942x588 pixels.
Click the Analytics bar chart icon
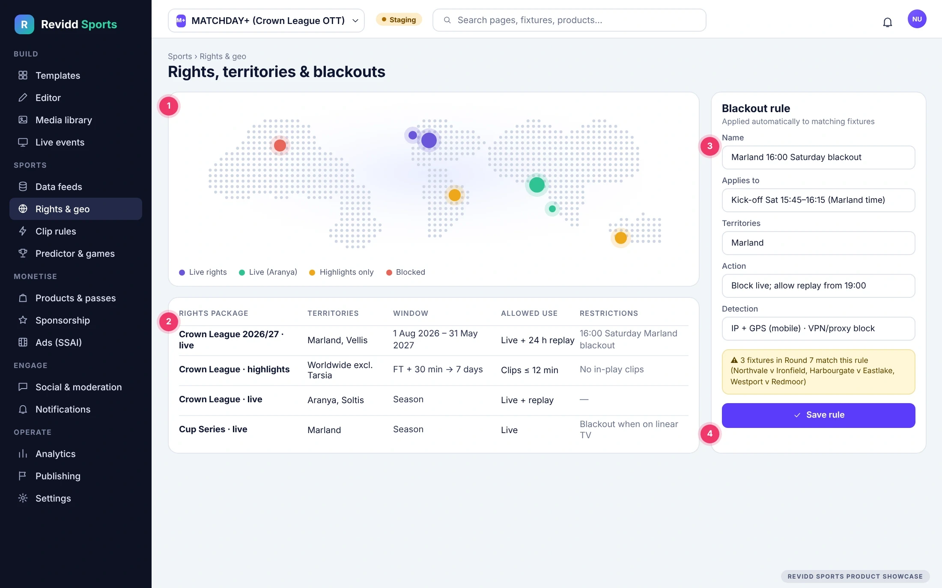(23, 454)
